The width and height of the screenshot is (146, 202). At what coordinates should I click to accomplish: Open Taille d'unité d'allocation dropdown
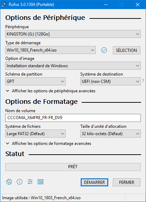110,134
